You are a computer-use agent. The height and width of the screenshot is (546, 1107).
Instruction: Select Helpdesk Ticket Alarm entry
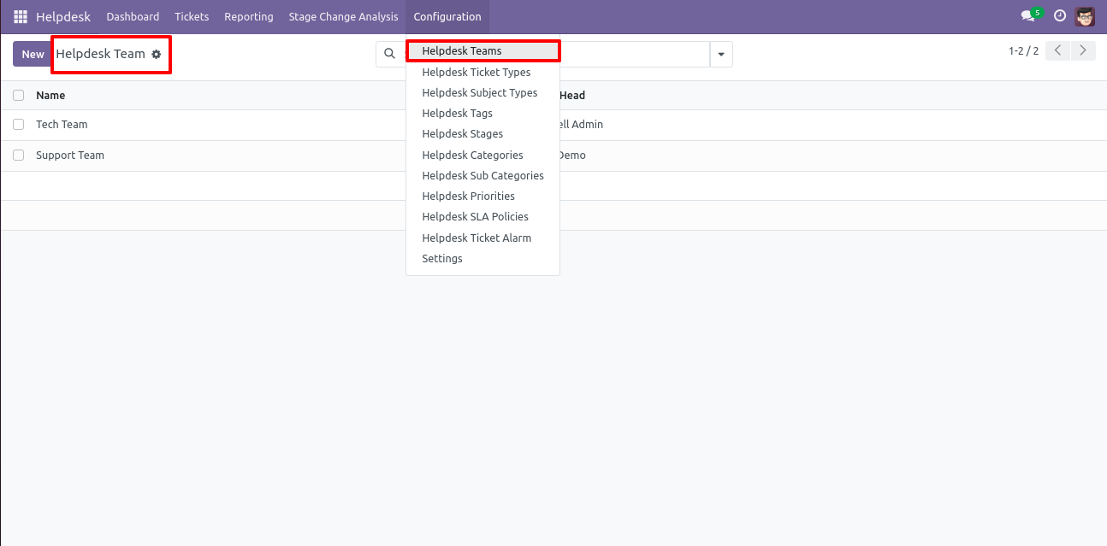click(482, 238)
